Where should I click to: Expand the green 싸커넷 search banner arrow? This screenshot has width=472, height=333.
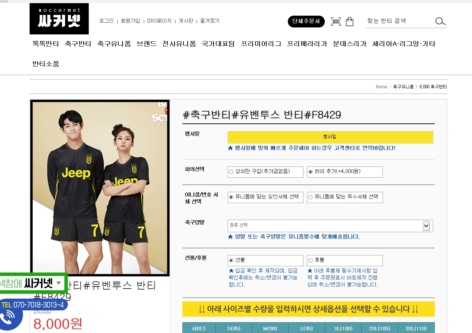coord(59,283)
